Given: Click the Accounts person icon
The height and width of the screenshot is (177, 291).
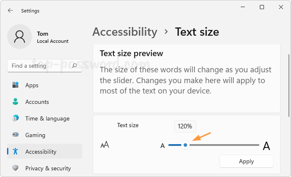Looking at the screenshot, I should click(x=16, y=102).
